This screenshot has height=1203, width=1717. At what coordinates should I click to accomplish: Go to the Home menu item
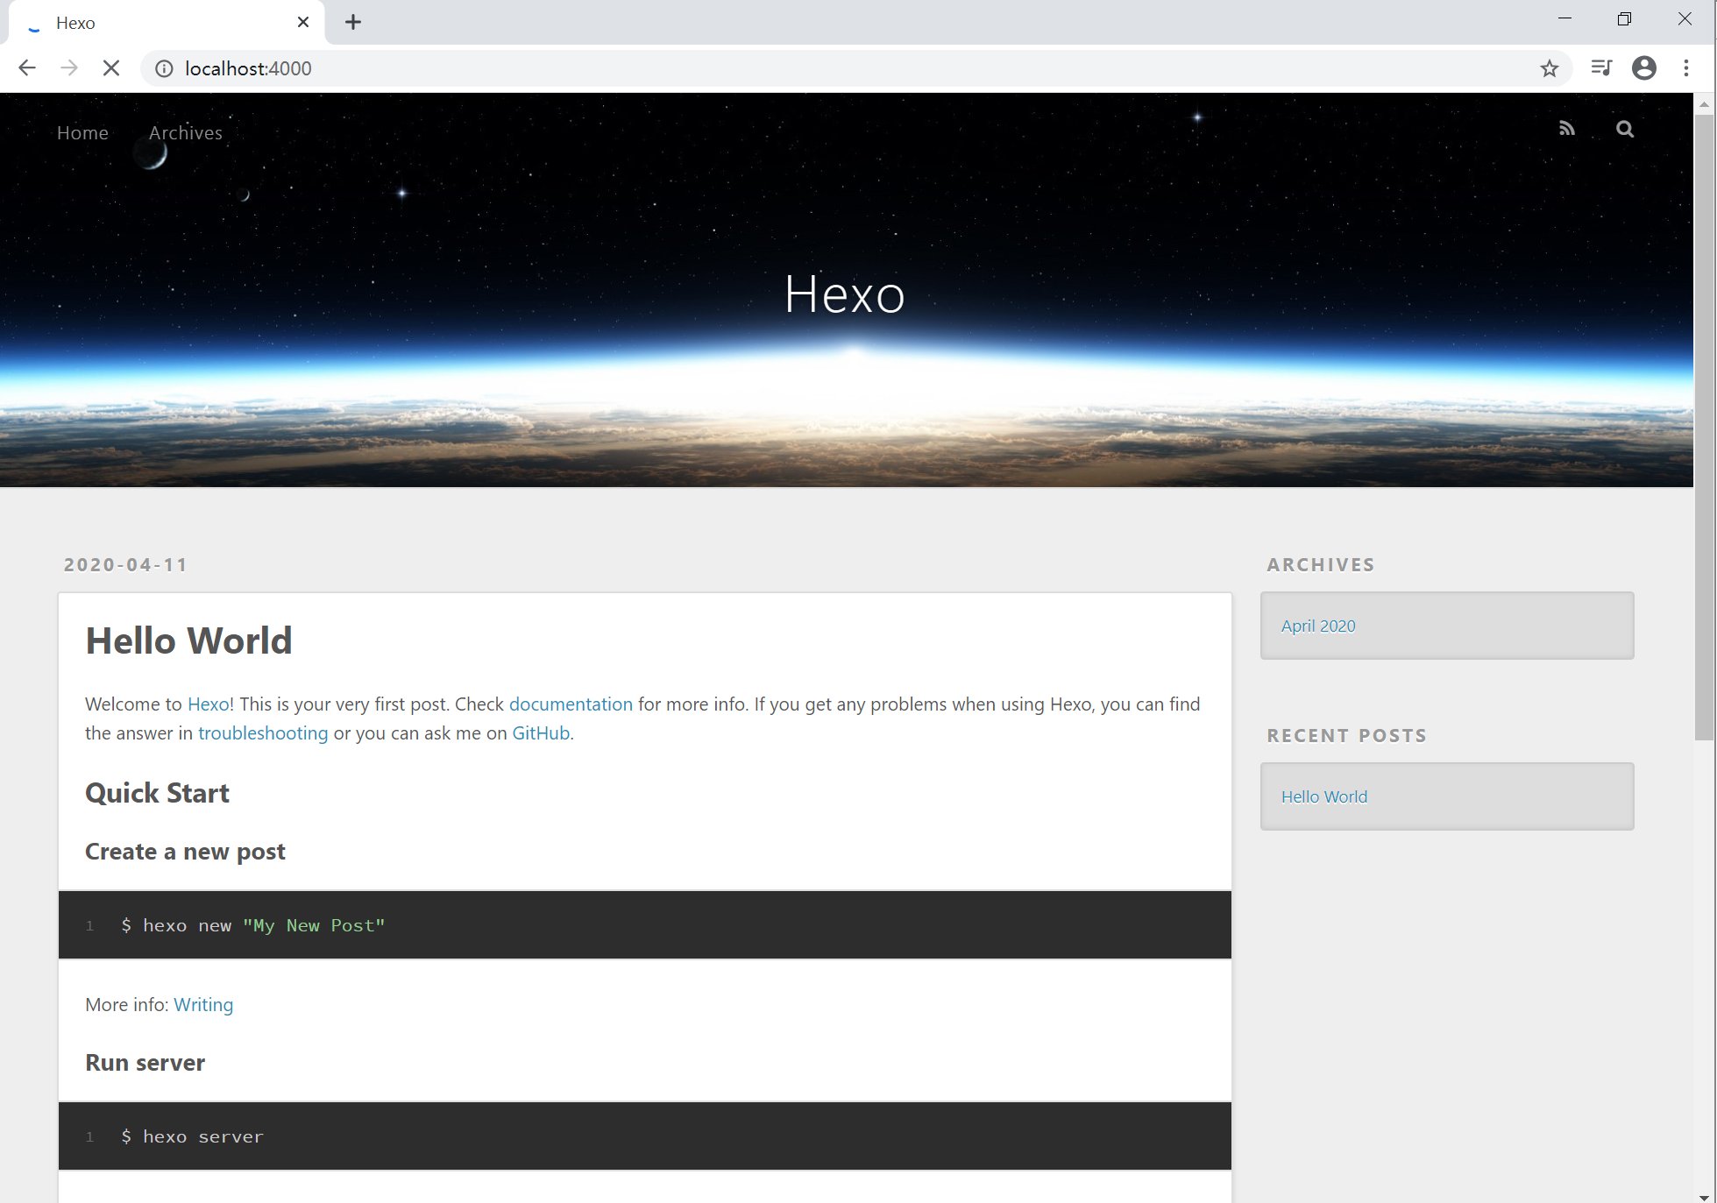(x=82, y=132)
